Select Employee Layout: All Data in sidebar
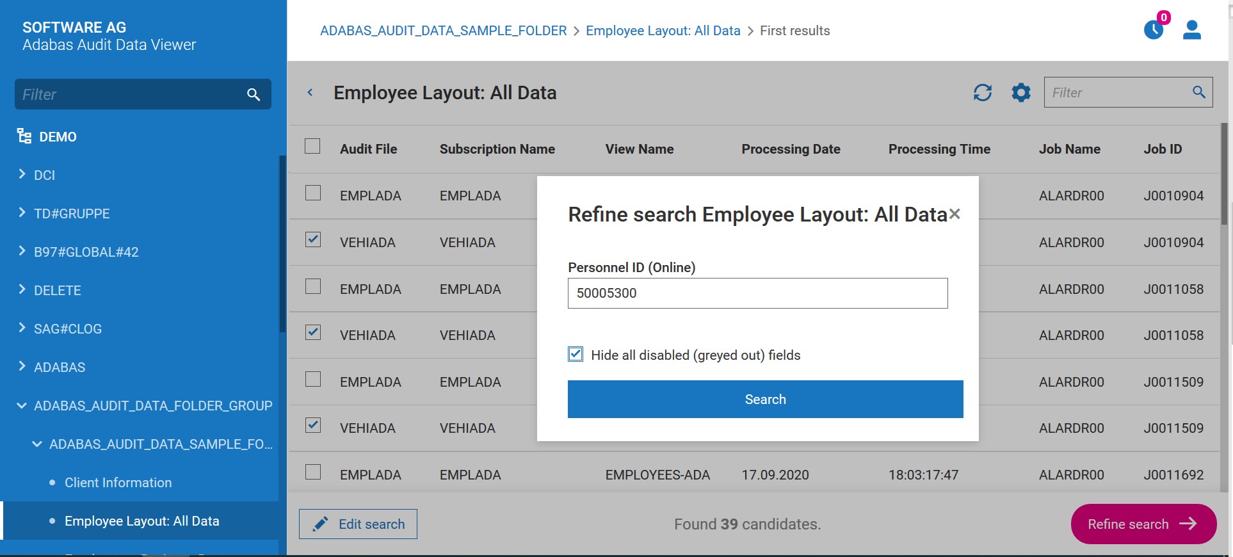 coord(141,521)
